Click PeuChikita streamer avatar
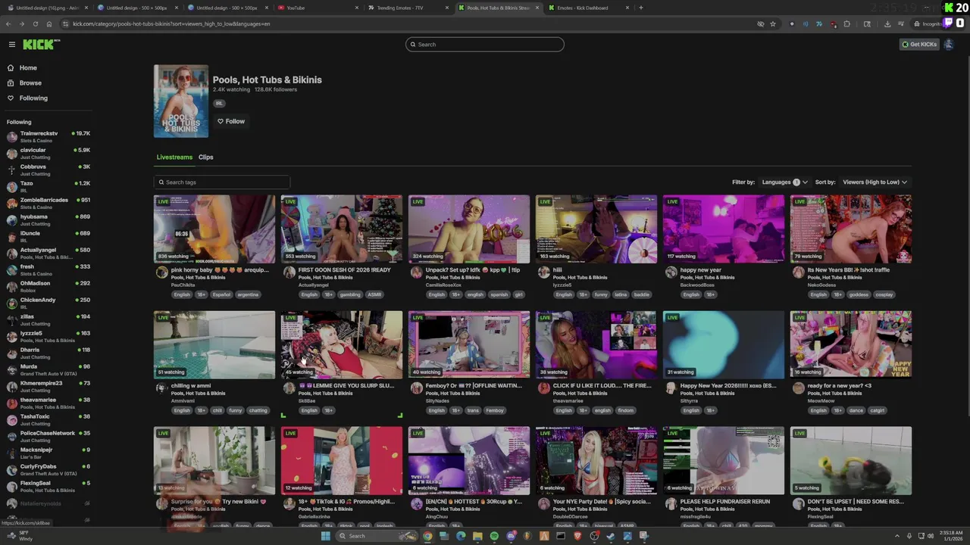This screenshot has height=545, width=970. coord(161,272)
